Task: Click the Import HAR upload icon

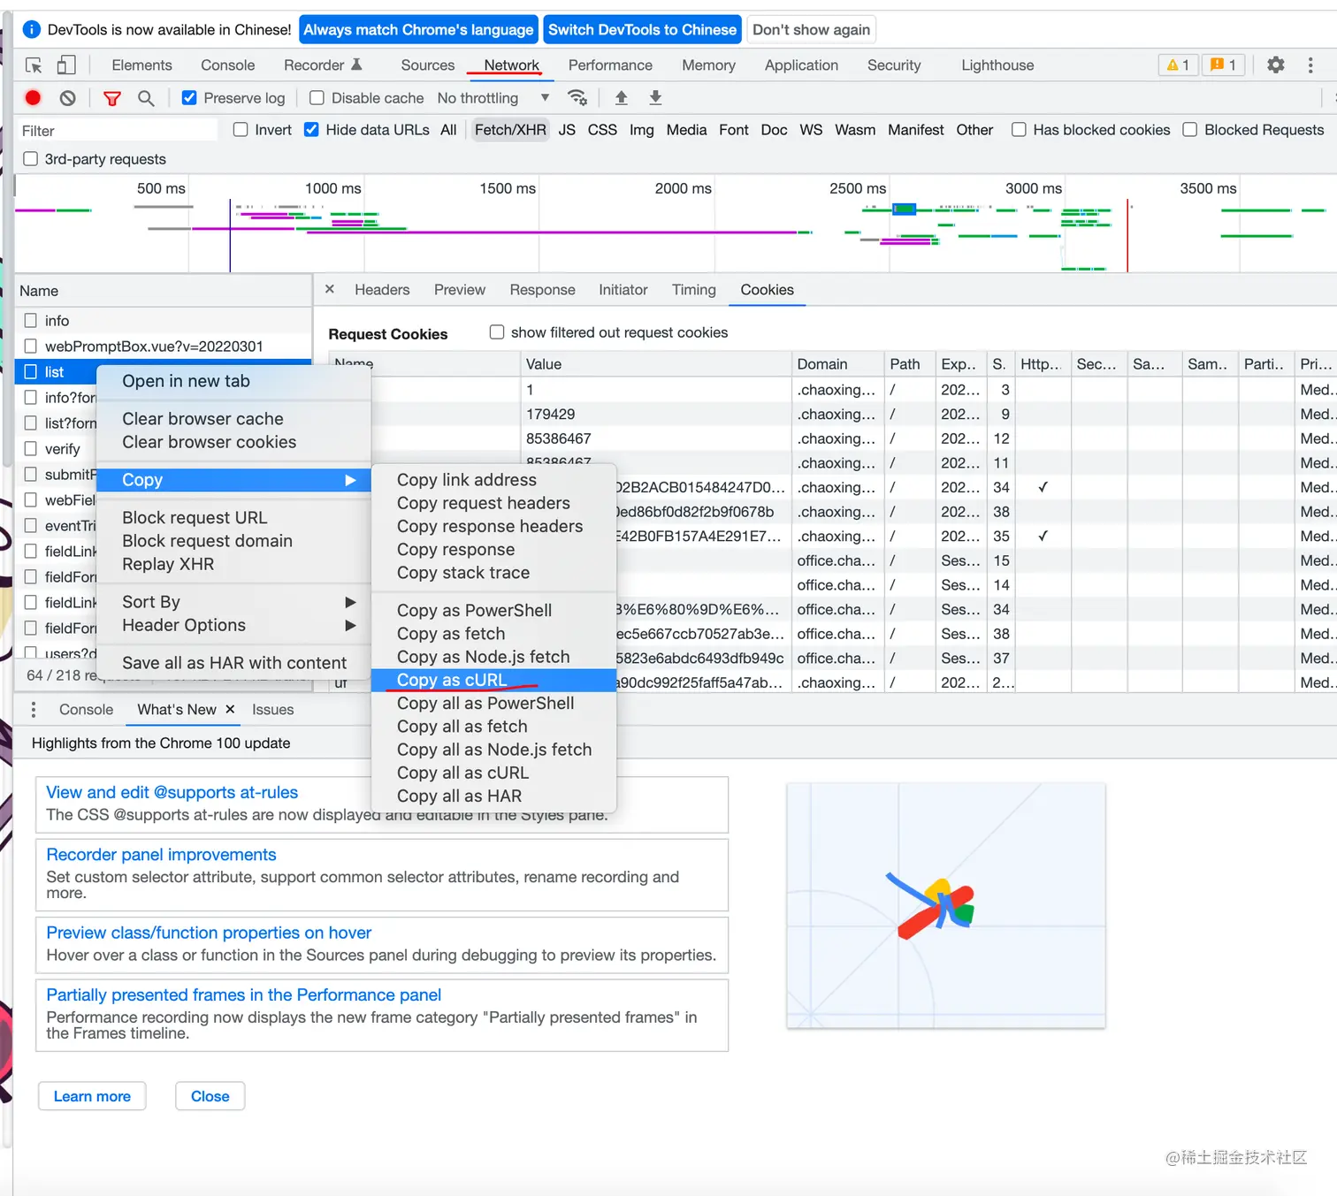Action: (x=622, y=97)
